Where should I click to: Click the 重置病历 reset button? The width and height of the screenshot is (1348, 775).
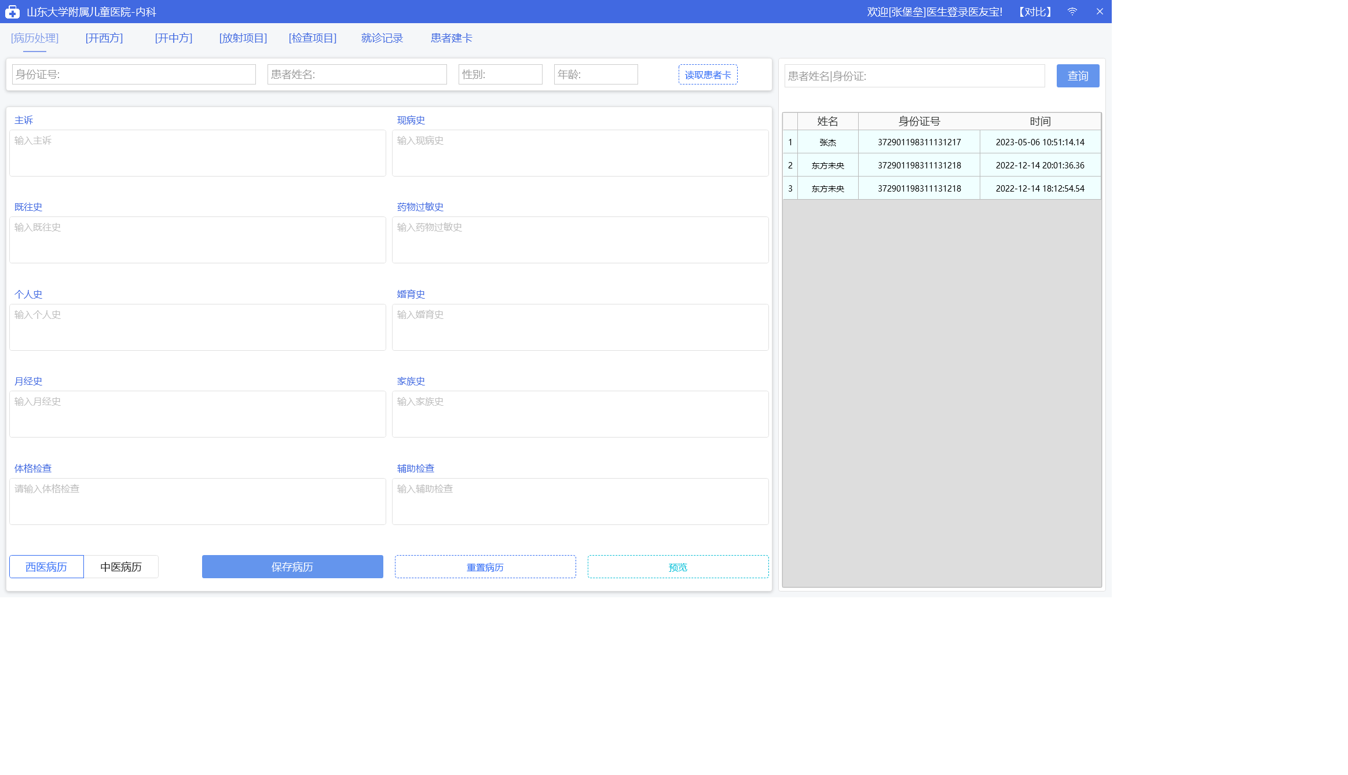(x=485, y=567)
